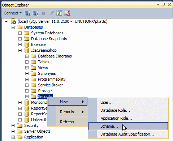Expand the Database Snapshots node

click(20, 39)
